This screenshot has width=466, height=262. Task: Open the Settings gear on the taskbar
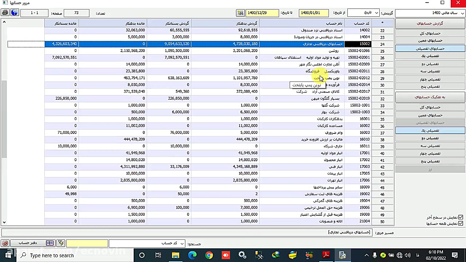coord(242,255)
